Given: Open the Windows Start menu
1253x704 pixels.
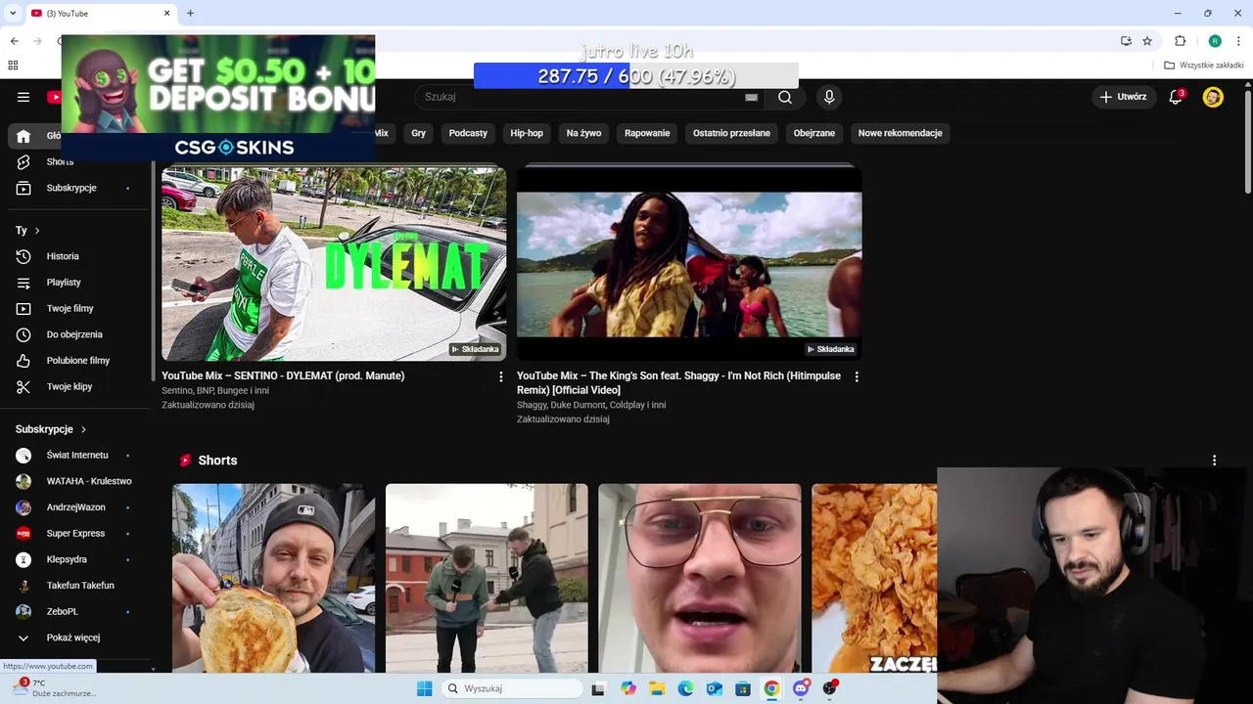Looking at the screenshot, I should click(x=424, y=688).
